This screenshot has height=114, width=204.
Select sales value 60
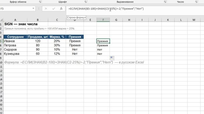tap(38, 54)
